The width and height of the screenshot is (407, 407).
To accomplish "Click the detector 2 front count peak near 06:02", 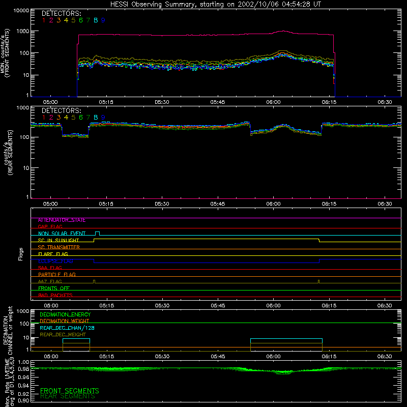I will pyautogui.click(x=283, y=31).
